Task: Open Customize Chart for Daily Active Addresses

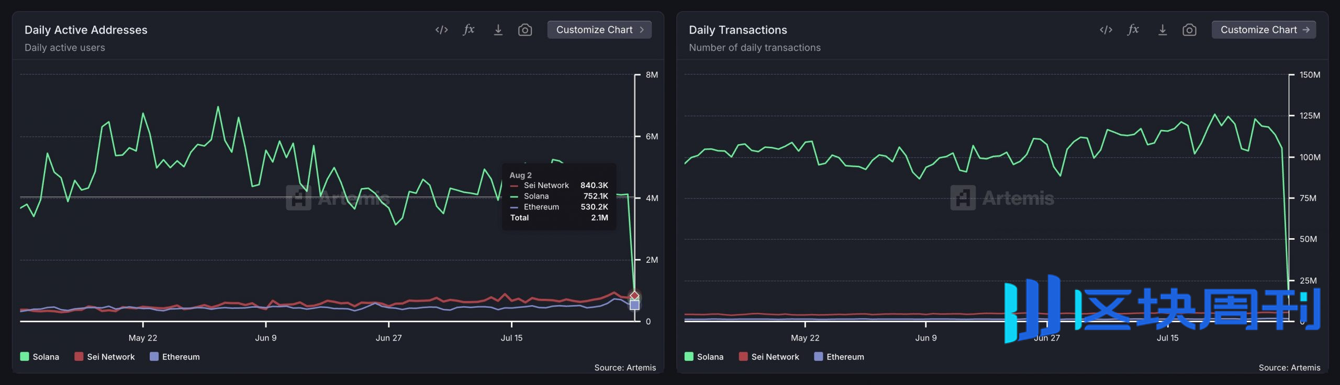Action: [599, 30]
